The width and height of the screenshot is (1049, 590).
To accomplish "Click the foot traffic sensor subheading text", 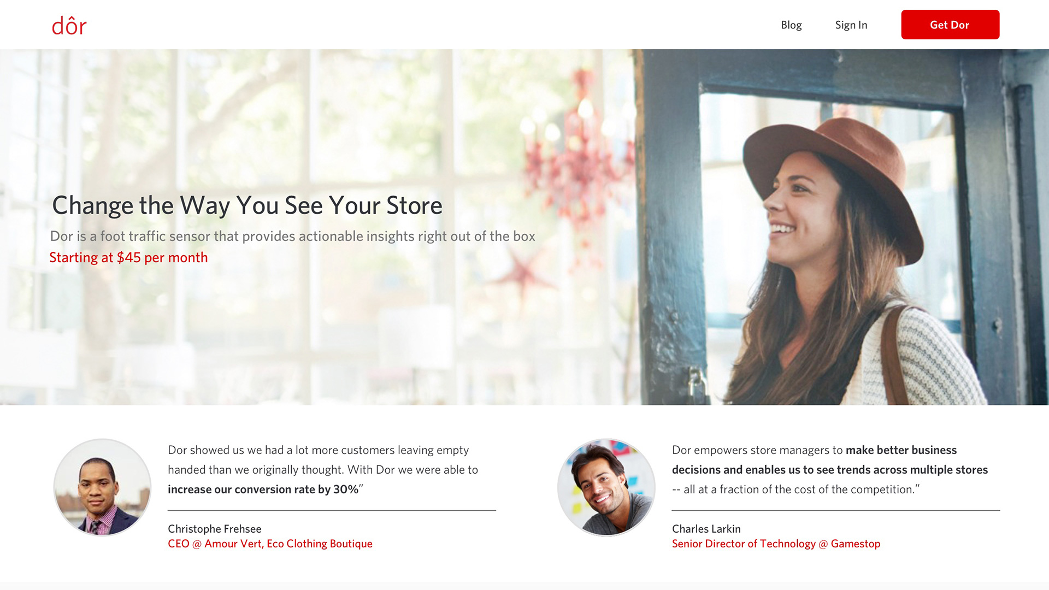I will coord(292,236).
